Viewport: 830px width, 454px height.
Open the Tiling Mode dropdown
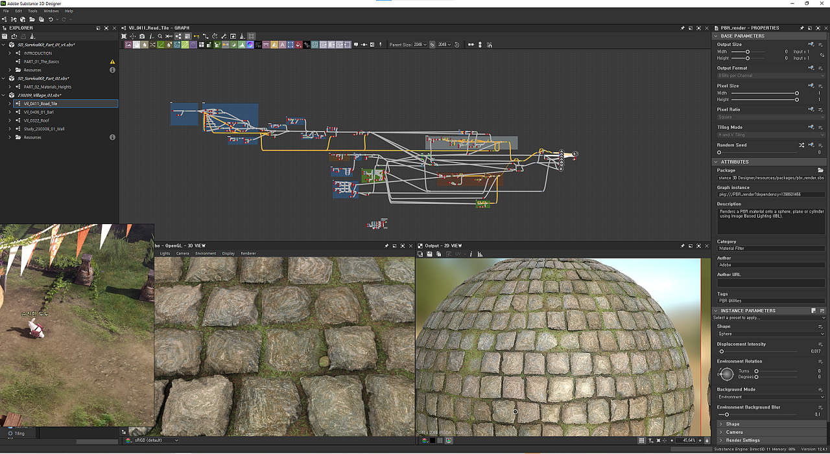(x=771, y=135)
